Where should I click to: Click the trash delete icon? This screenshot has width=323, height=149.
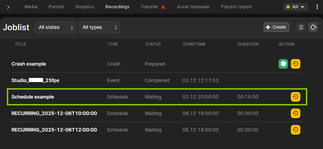point(301,27)
